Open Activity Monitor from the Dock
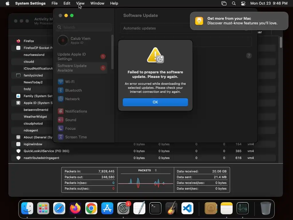293x220 pixels. [243, 208]
